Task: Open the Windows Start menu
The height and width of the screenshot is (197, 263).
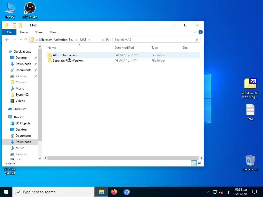Action: tap(6, 192)
